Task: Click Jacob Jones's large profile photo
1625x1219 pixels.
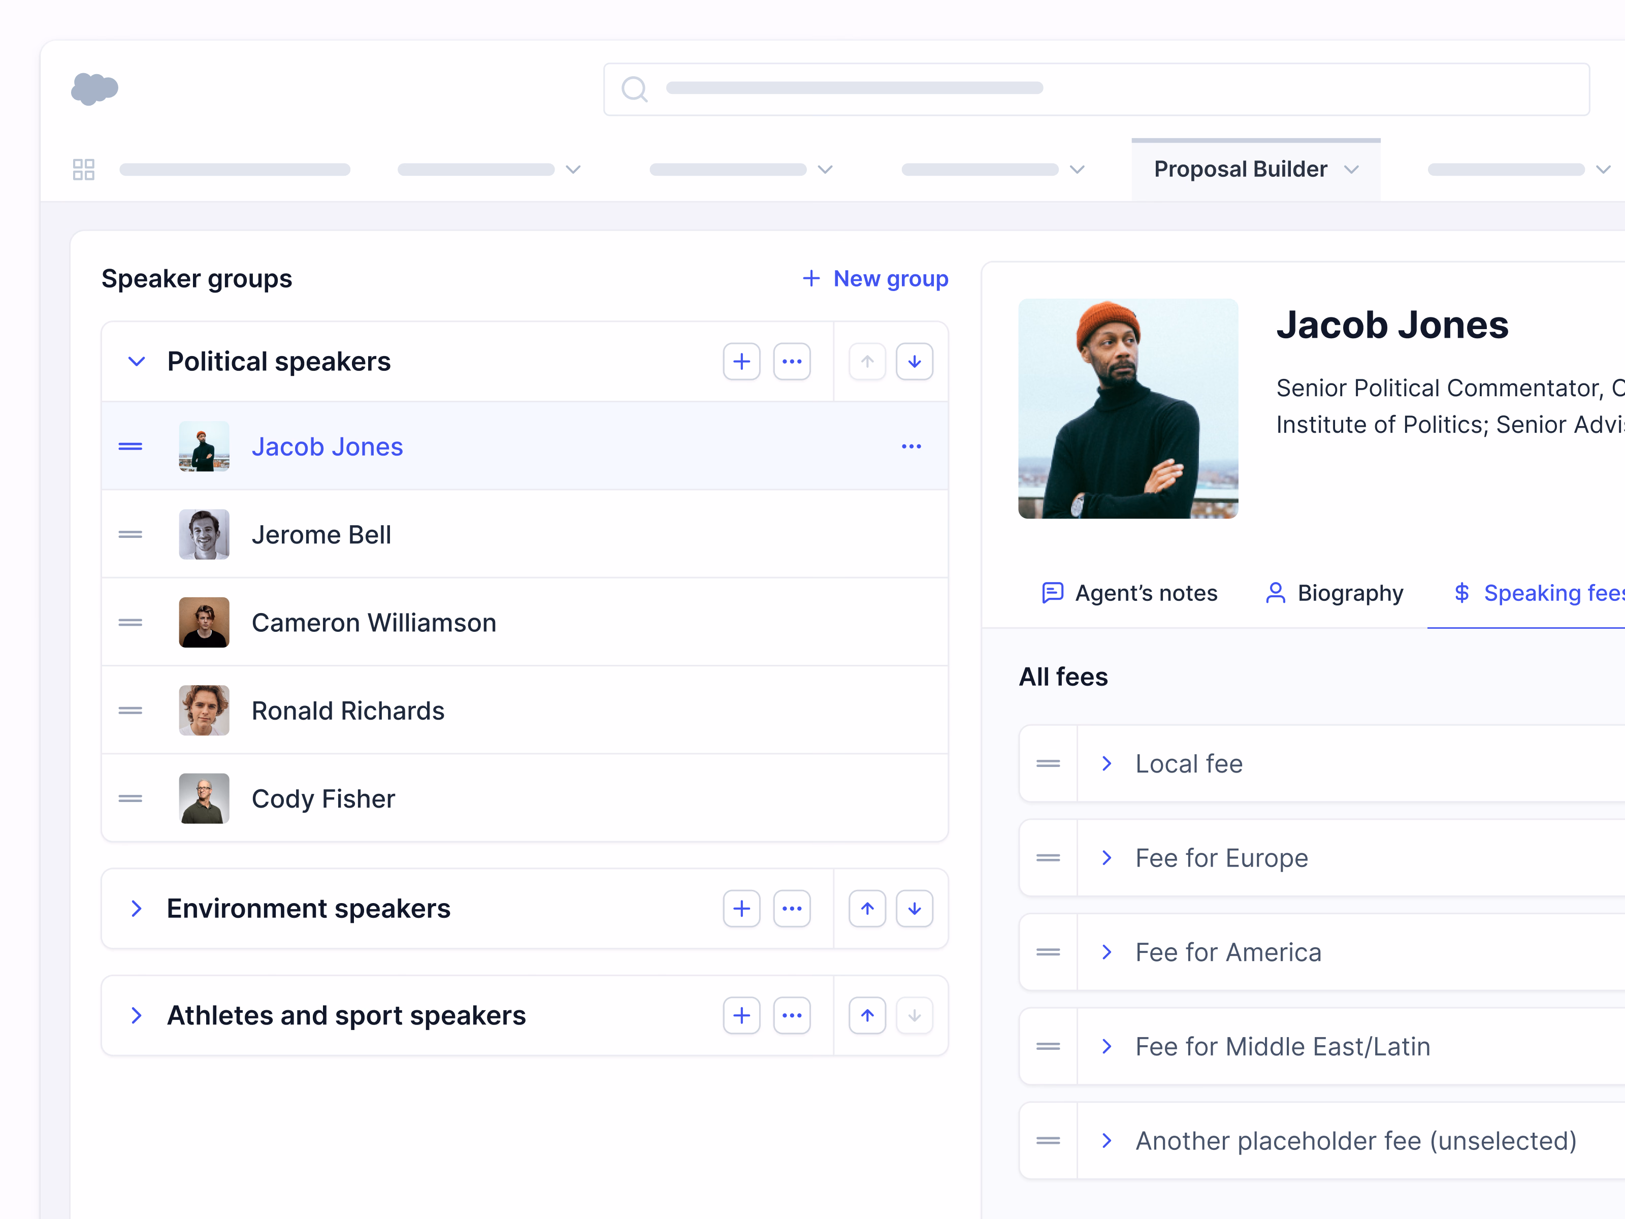Action: 1128,408
